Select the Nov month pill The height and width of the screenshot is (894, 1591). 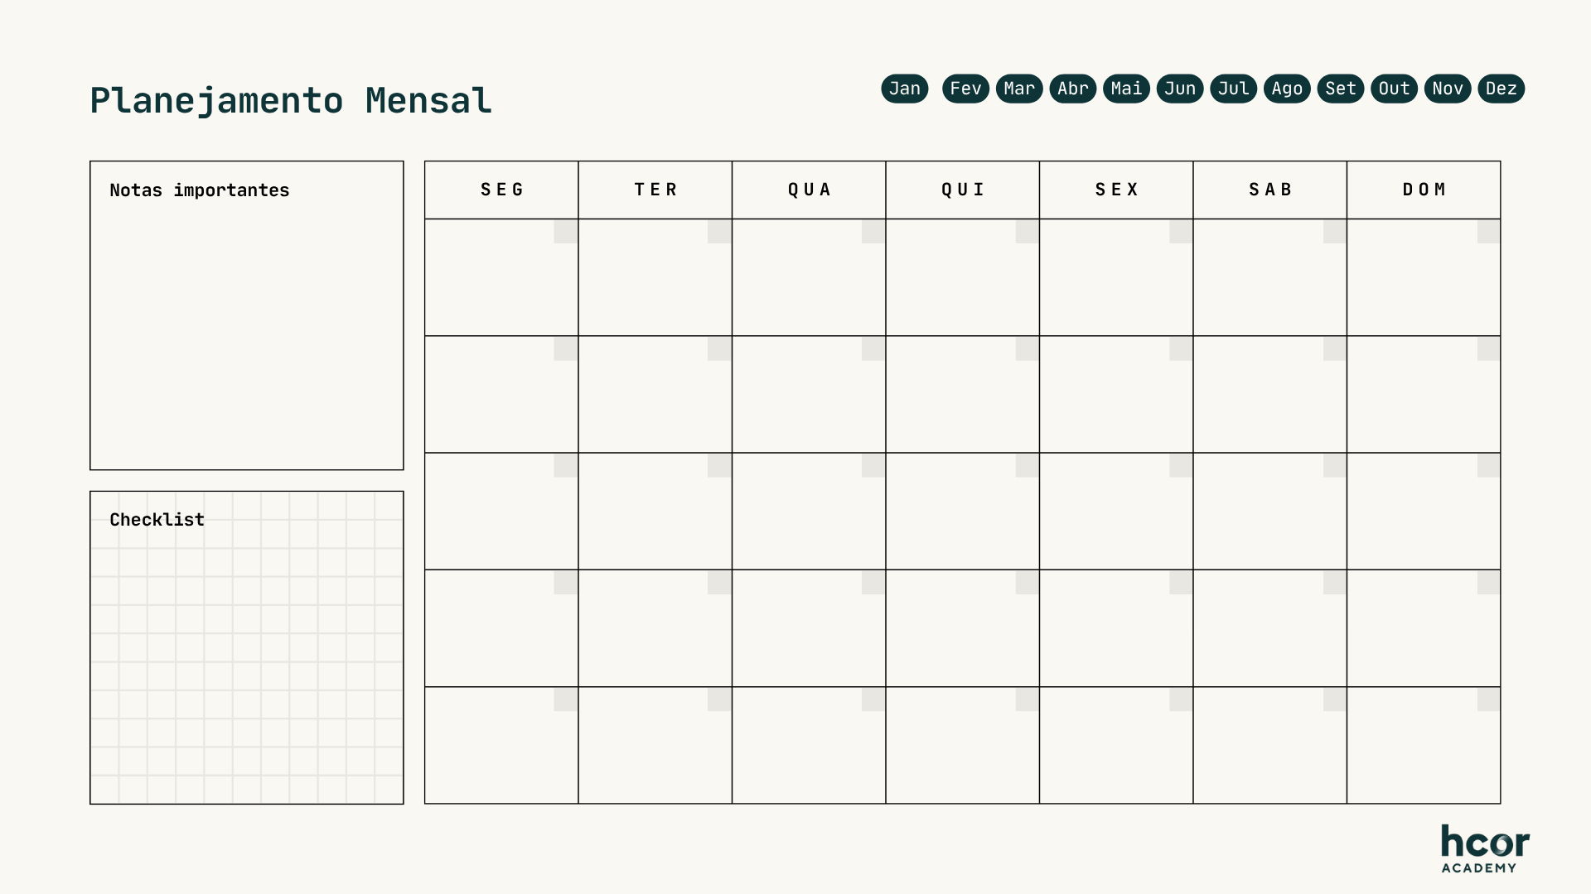[x=1448, y=89]
